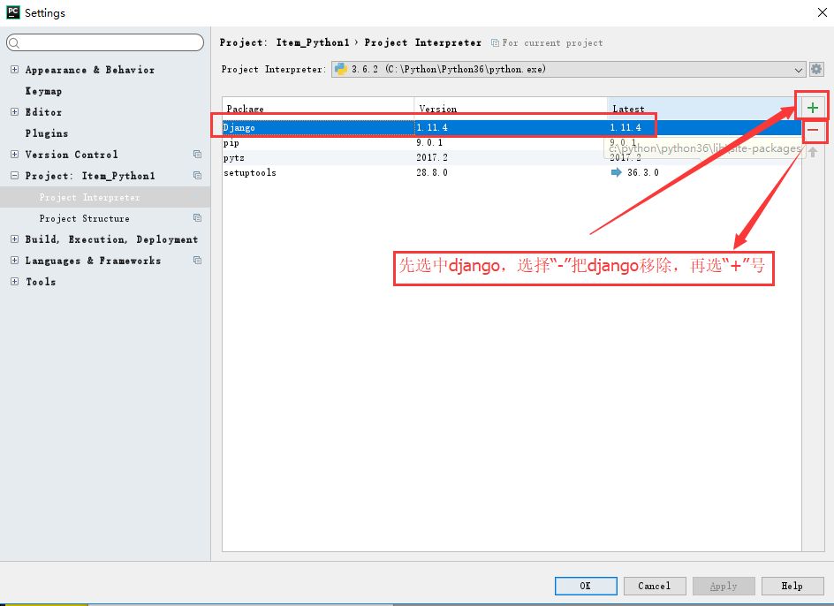Click the Latest column header
Screen dimensions: 834x606
coord(703,108)
